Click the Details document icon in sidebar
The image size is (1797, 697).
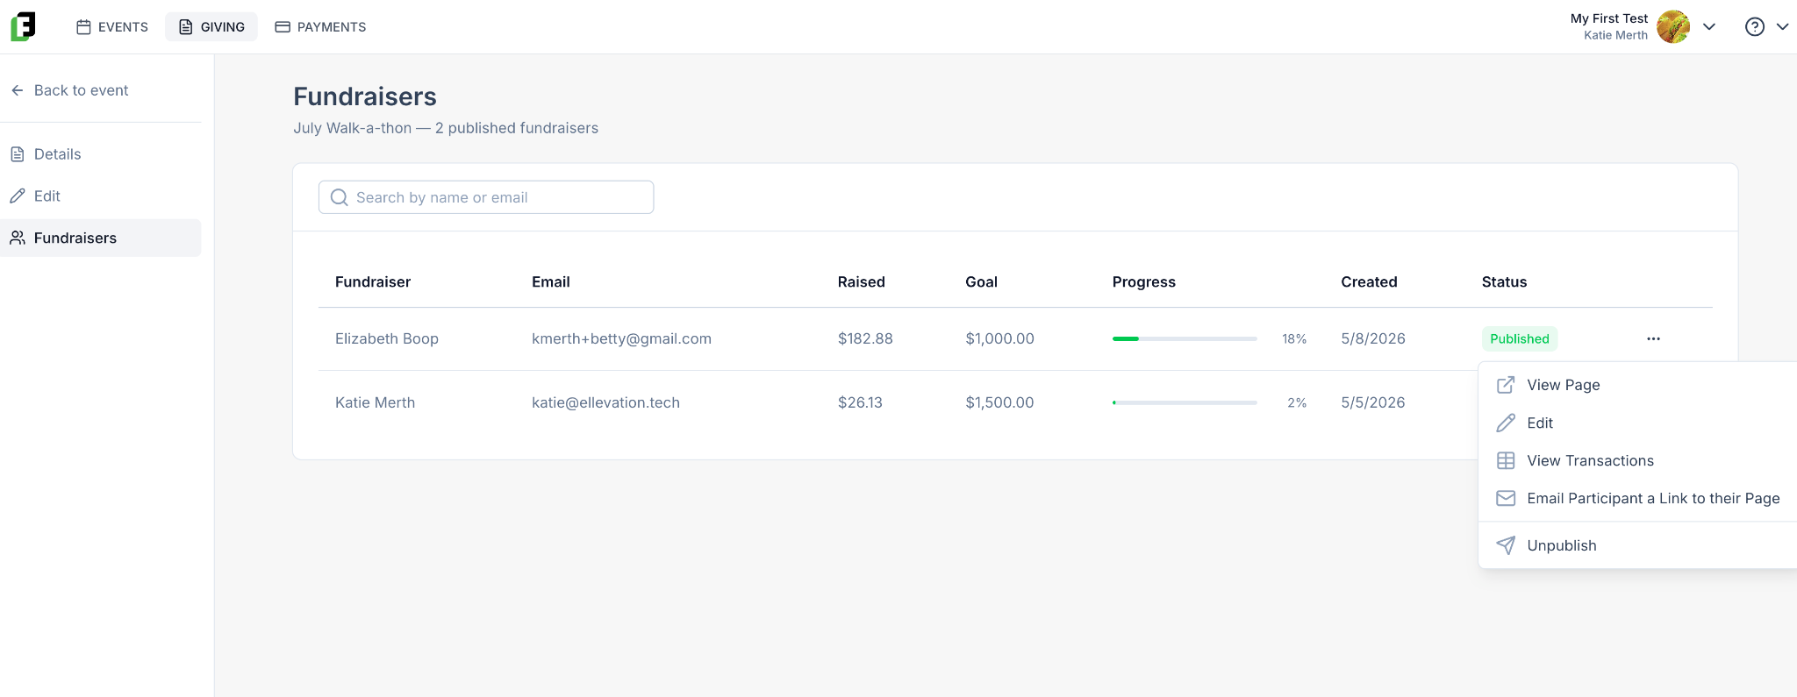[18, 154]
